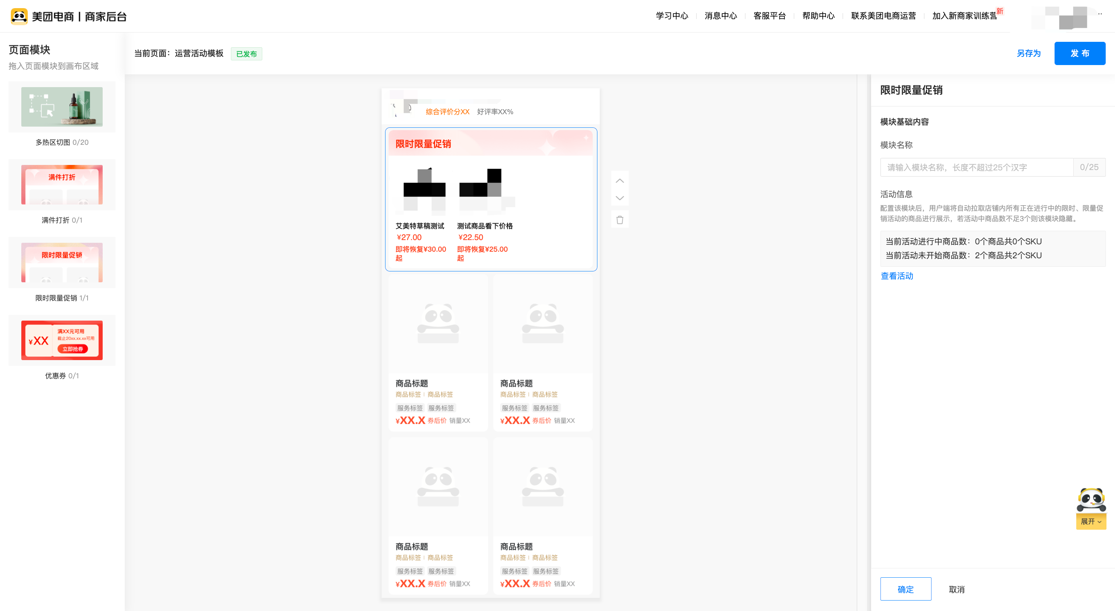The width and height of the screenshot is (1115, 611).
Task: Expand the 展开 assistant panel
Action: pos(1091,522)
